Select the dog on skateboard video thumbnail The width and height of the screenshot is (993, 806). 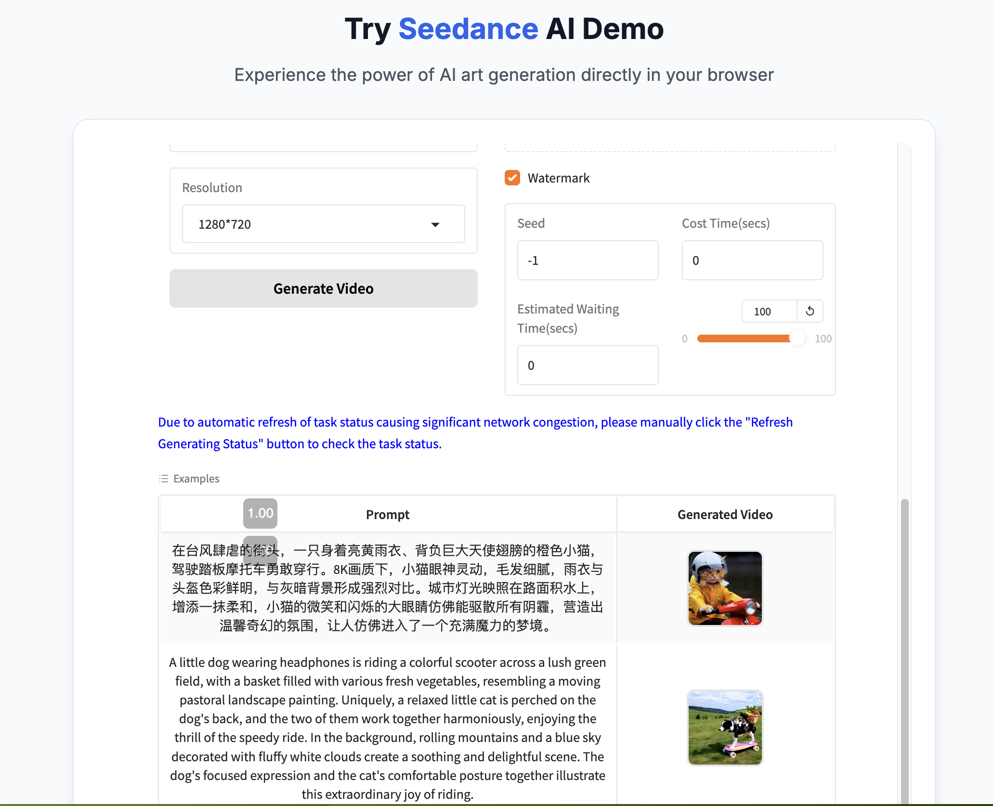coord(725,728)
